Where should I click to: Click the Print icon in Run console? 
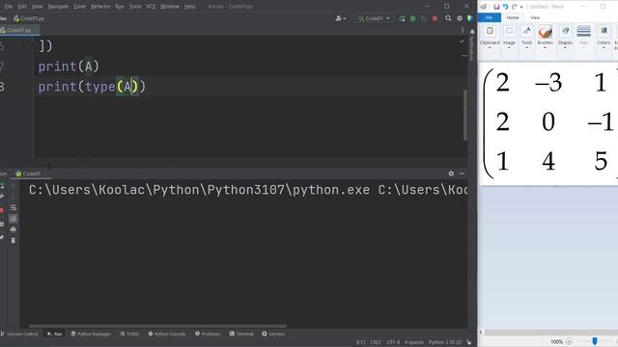click(x=13, y=229)
